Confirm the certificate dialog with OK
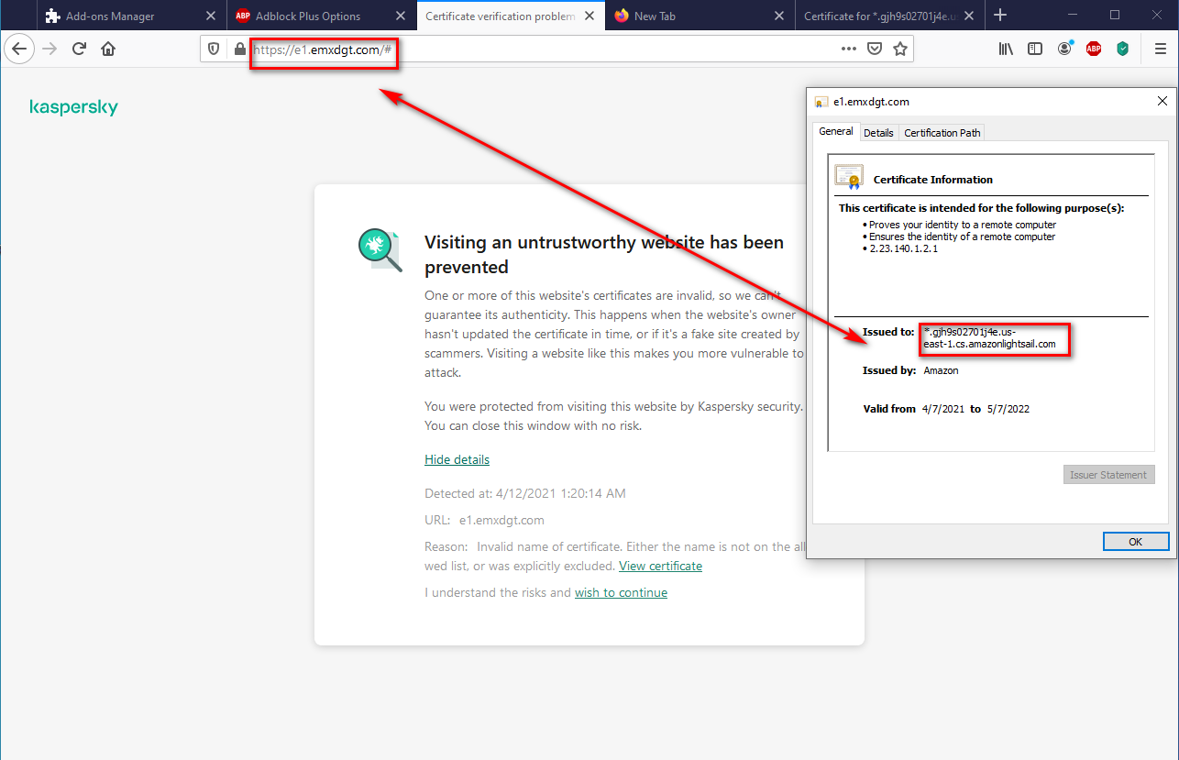The width and height of the screenshot is (1179, 760). [1136, 542]
